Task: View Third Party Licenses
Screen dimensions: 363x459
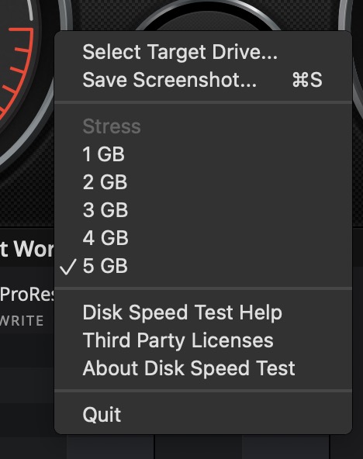Action: tap(203, 340)
